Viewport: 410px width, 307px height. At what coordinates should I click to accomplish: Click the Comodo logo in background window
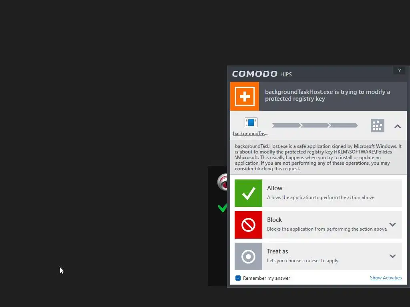pyautogui.click(x=222, y=182)
